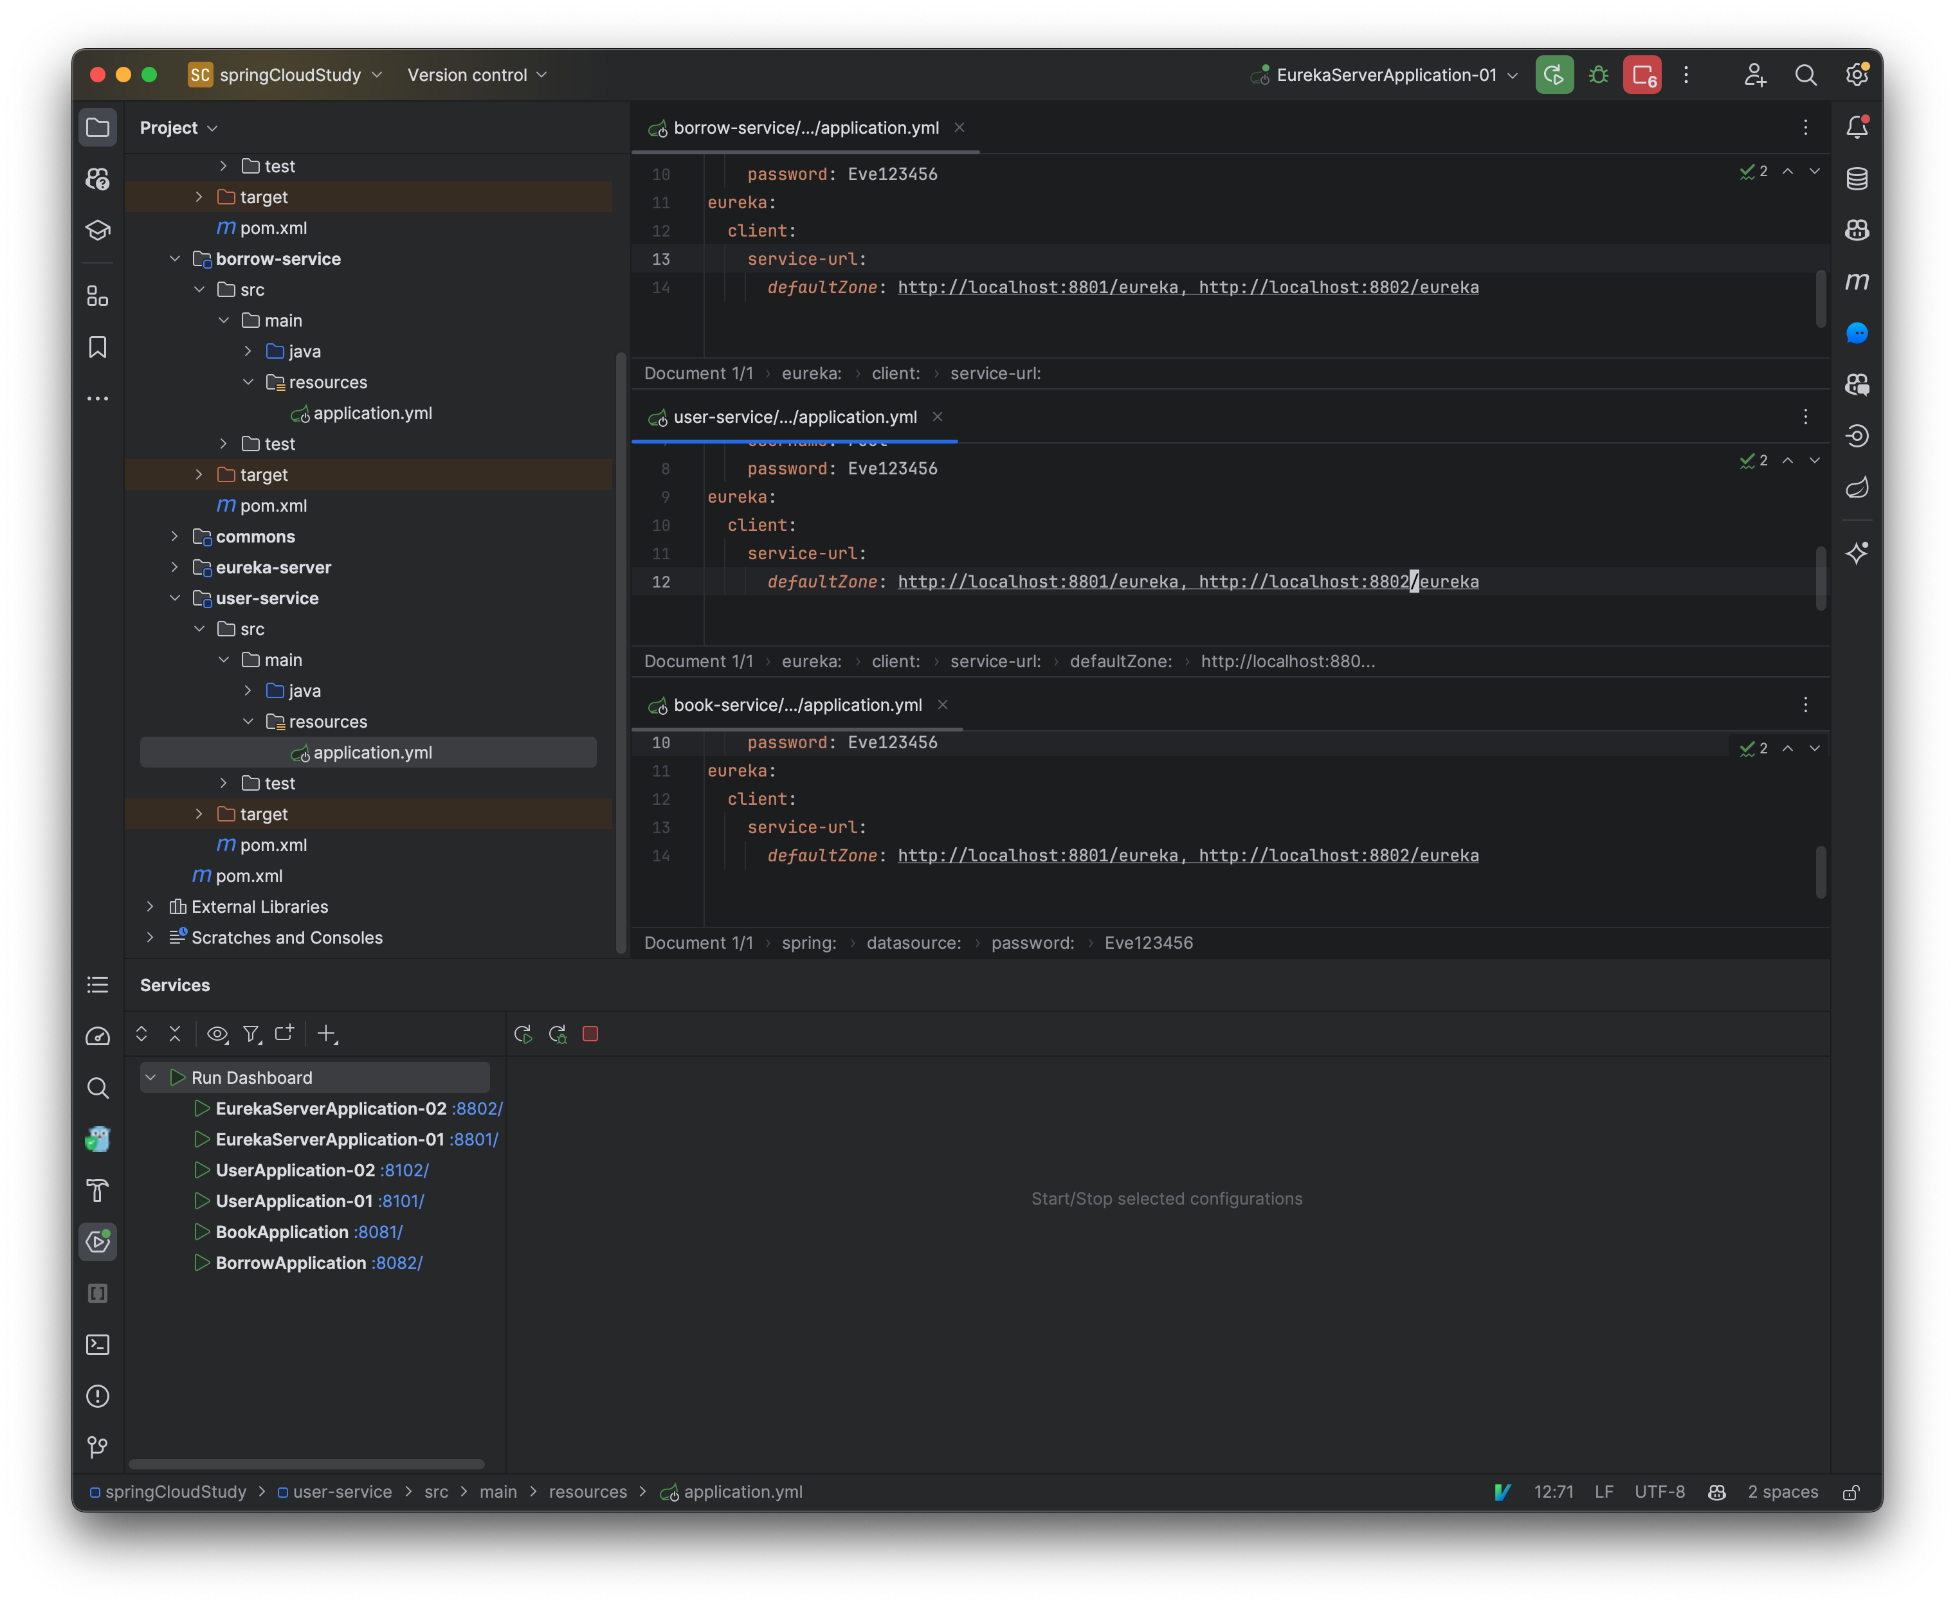Viewport: 1955px width, 1607px height.
Task: Click the horizontal scrollbar in Project panel
Action: pos(305,1466)
